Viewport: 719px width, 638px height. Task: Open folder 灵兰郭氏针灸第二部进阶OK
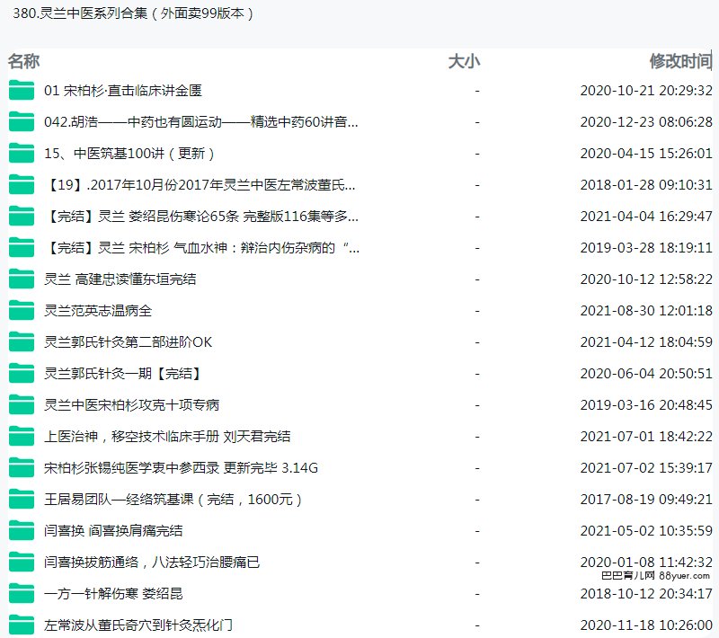[x=128, y=342]
